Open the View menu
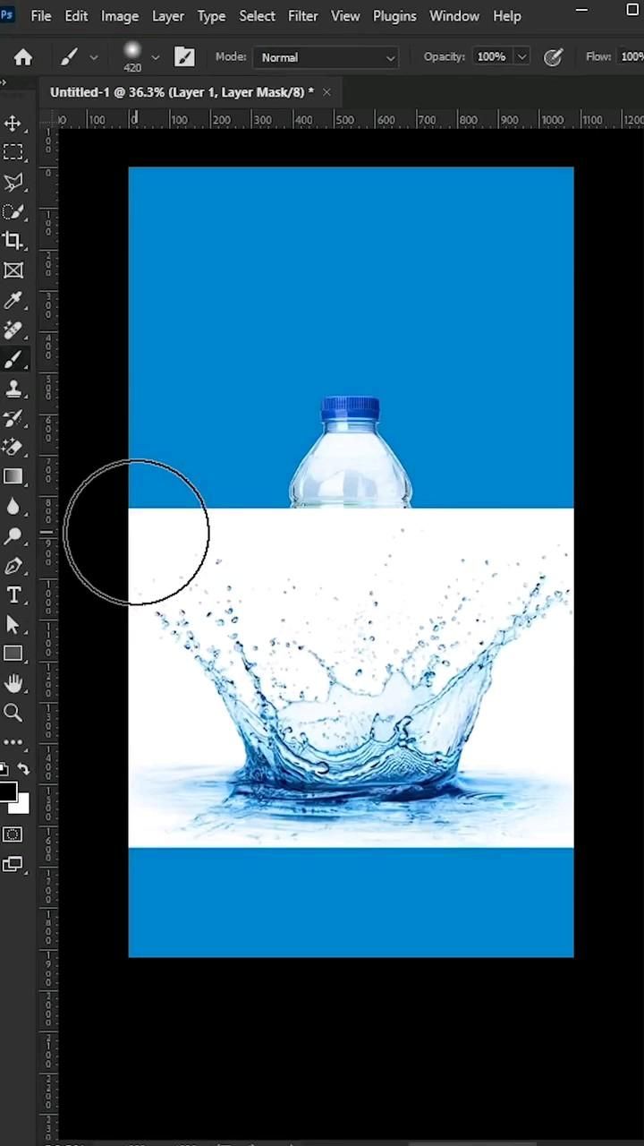 (345, 16)
